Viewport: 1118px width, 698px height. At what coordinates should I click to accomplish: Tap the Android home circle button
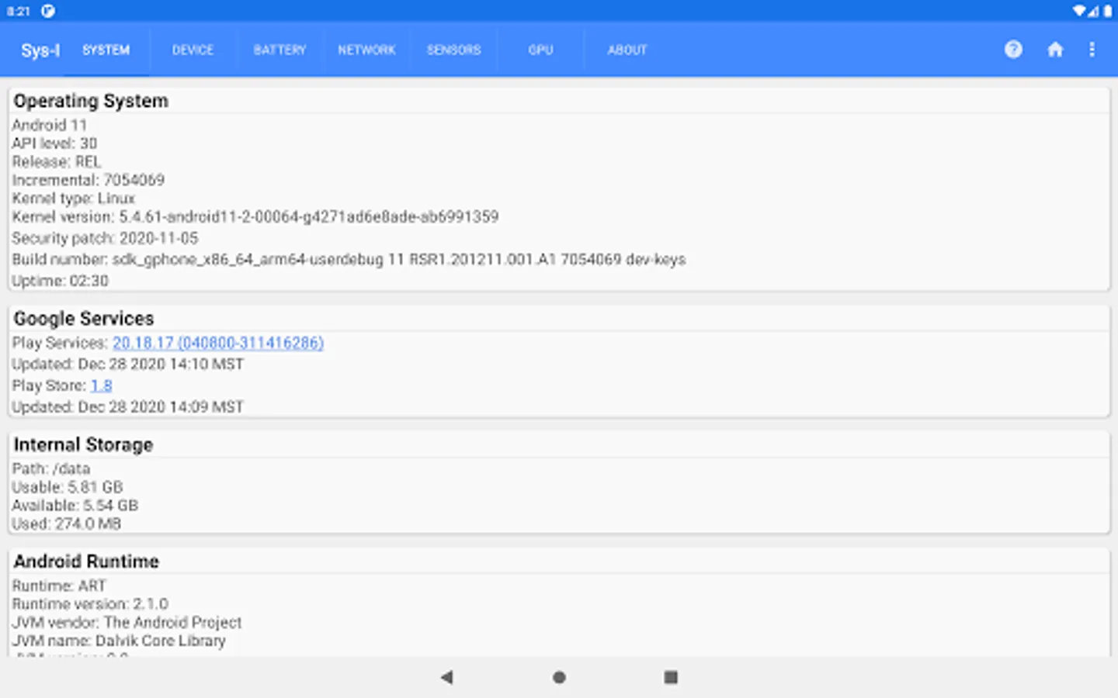pyautogui.click(x=559, y=677)
